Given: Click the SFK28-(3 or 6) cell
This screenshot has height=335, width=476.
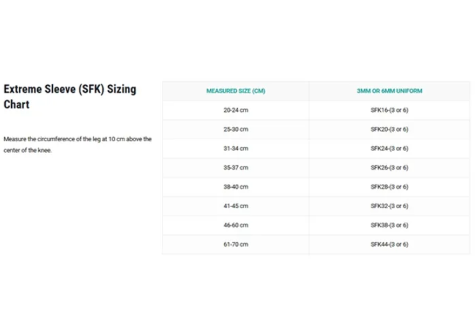Looking at the screenshot, I should coord(390,187).
